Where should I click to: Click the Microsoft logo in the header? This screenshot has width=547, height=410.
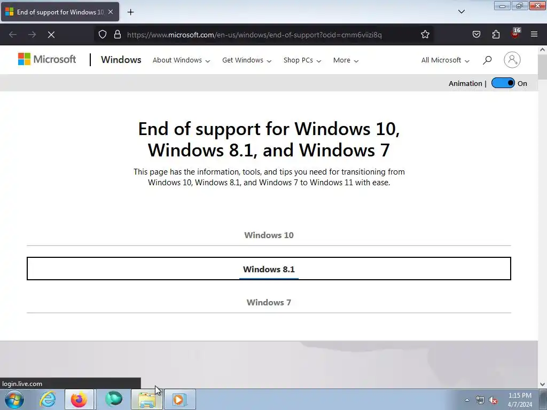pyautogui.click(x=47, y=59)
